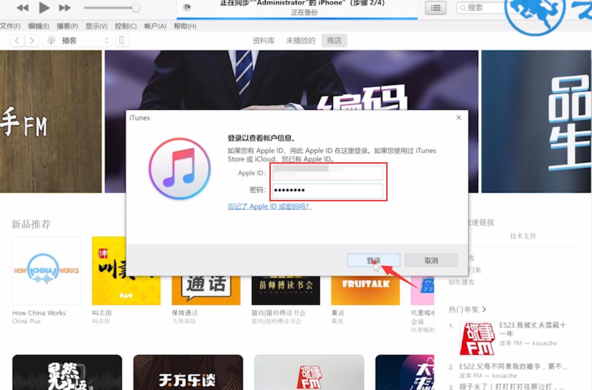This screenshot has height=390, width=592.
Task: Click the play button
Action: pyautogui.click(x=44, y=7)
